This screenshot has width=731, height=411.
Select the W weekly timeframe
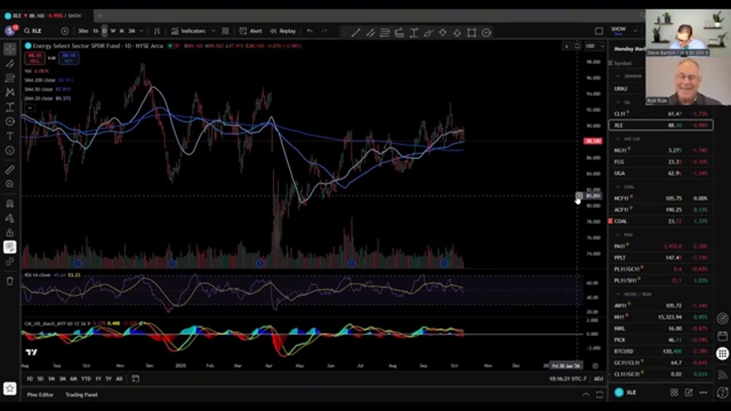pos(113,31)
